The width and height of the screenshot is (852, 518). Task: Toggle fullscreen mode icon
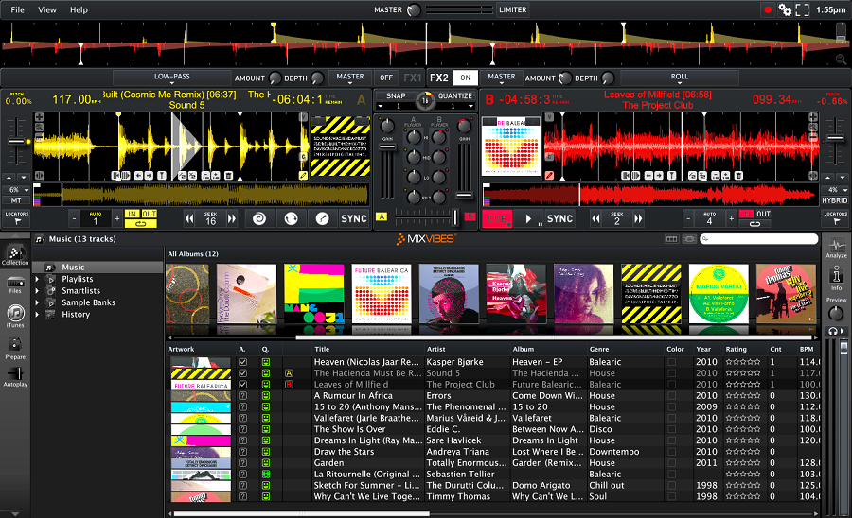tap(803, 9)
